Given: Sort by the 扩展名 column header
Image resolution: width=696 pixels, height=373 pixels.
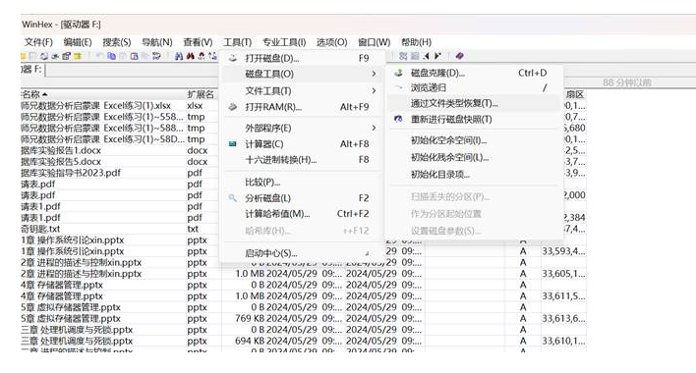Looking at the screenshot, I should (x=201, y=94).
